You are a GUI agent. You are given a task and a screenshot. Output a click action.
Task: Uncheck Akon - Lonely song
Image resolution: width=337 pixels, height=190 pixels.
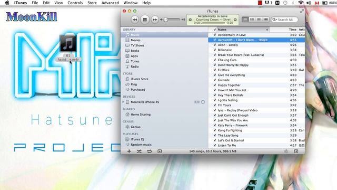coord(215,45)
